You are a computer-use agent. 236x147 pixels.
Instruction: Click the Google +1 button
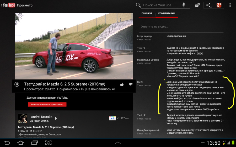(x=112, y=118)
